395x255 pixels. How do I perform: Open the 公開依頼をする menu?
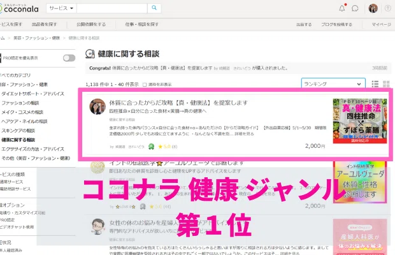[91, 24]
